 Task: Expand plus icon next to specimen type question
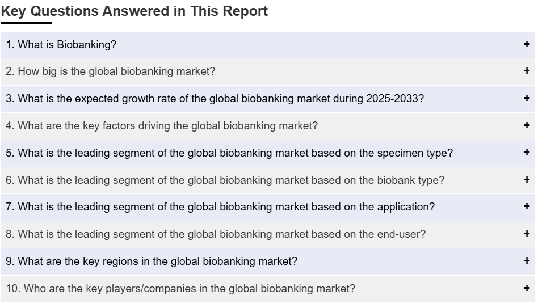(527, 152)
